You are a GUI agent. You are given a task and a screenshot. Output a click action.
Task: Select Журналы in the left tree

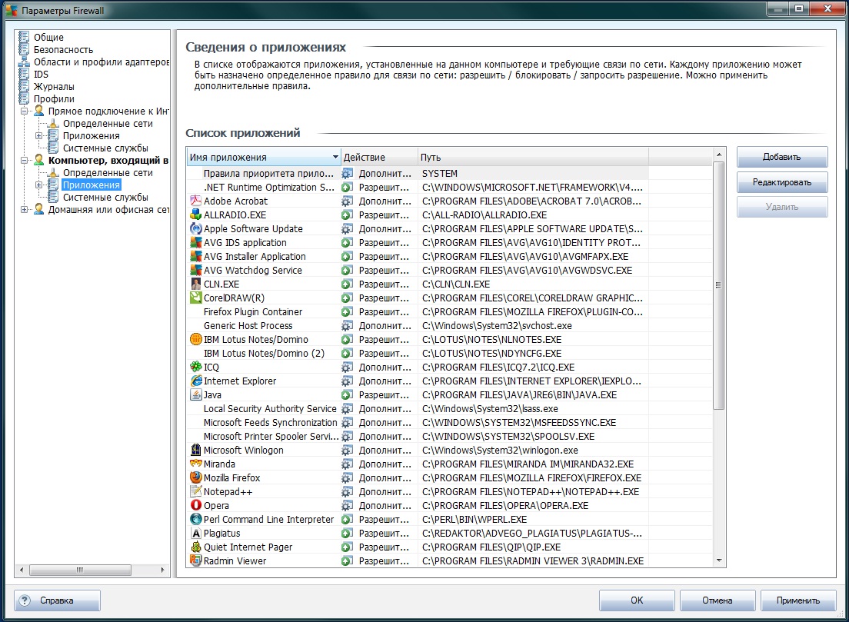[x=53, y=87]
